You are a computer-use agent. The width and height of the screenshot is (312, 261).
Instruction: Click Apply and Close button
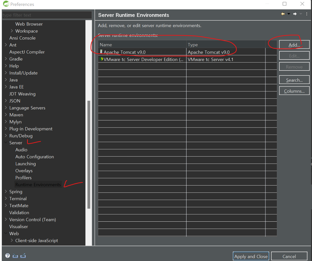(251, 256)
